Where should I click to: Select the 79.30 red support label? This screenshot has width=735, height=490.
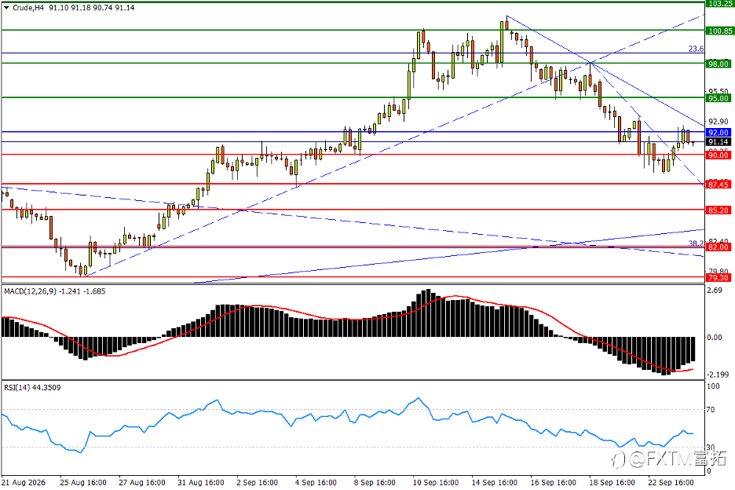point(719,278)
